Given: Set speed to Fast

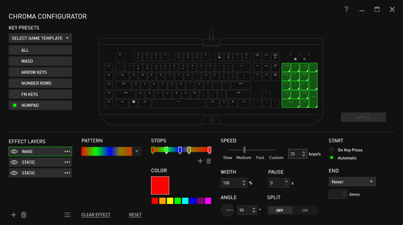Looking at the screenshot, I should pyautogui.click(x=260, y=158).
